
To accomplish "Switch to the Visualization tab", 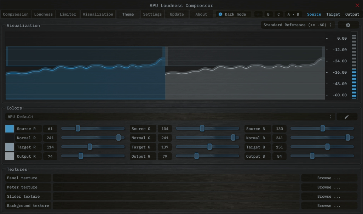I will pos(98,14).
